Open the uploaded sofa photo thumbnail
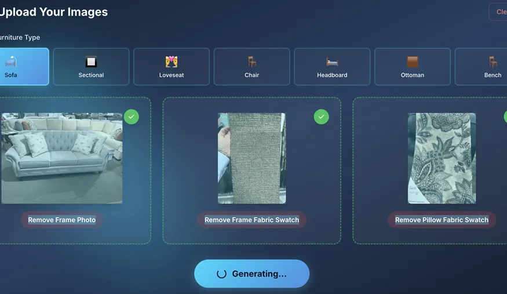This screenshot has width=507, height=294. [61, 158]
